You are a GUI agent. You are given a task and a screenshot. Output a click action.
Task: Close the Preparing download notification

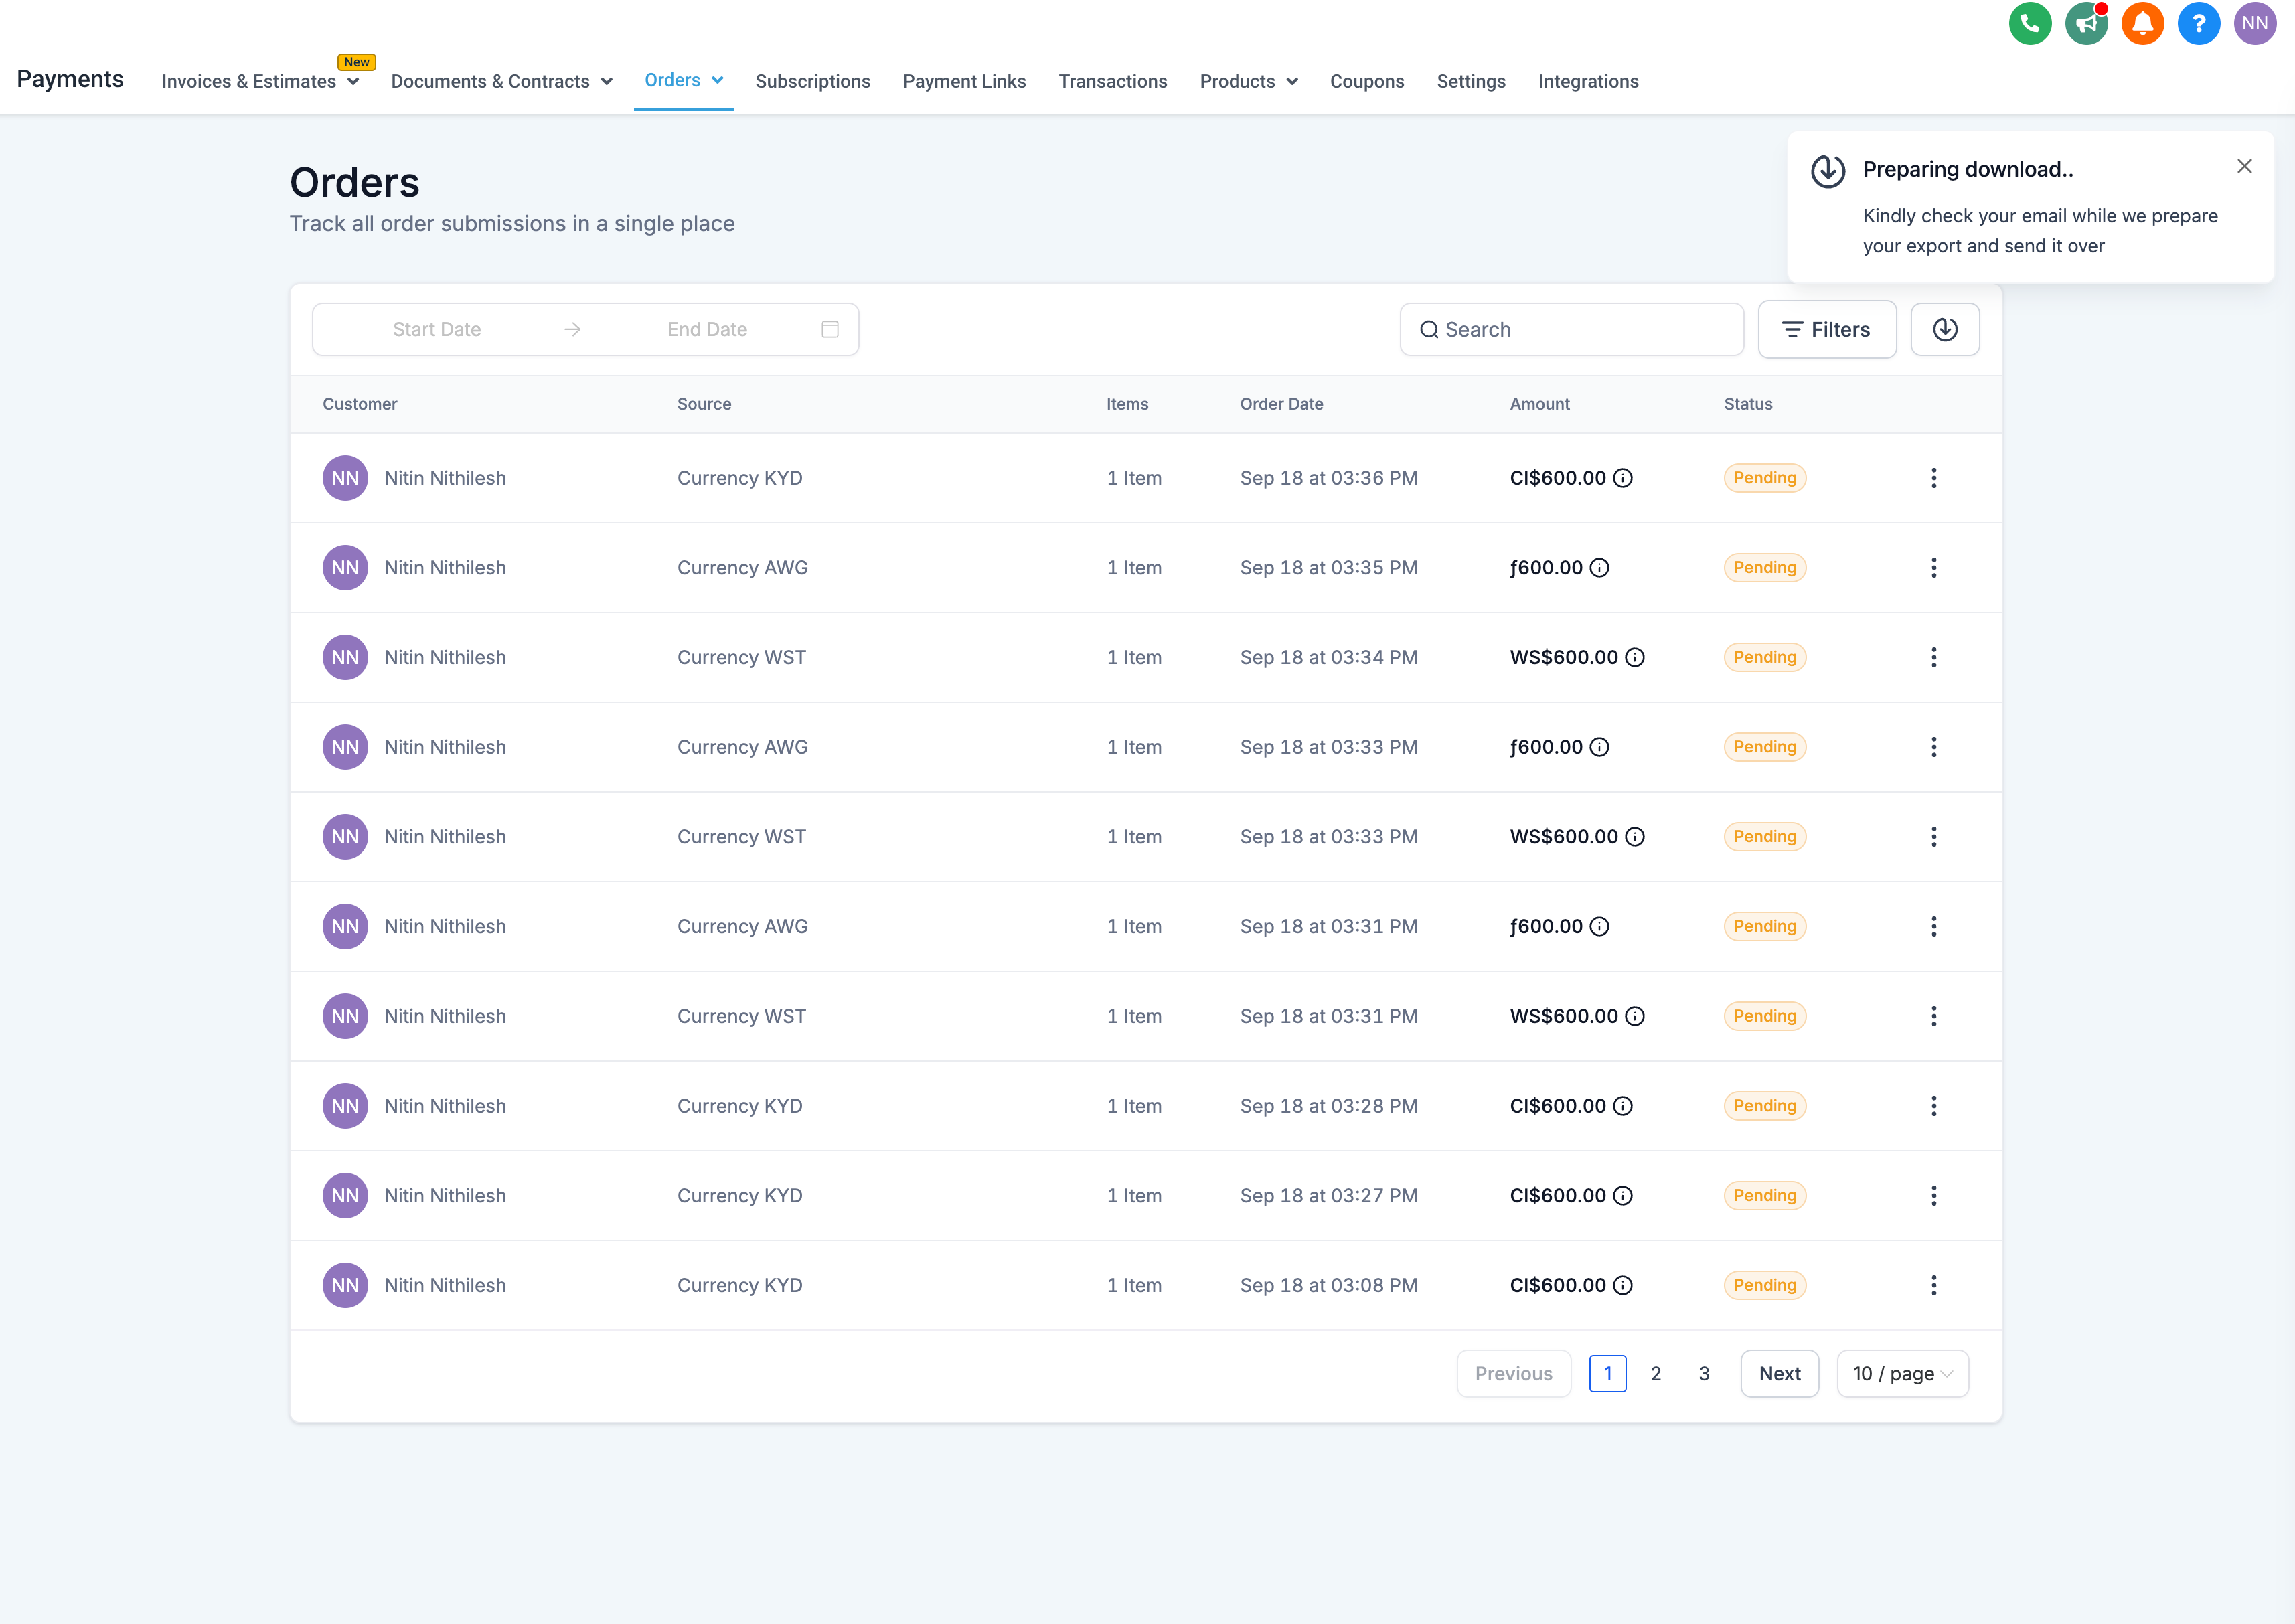(2244, 166)
